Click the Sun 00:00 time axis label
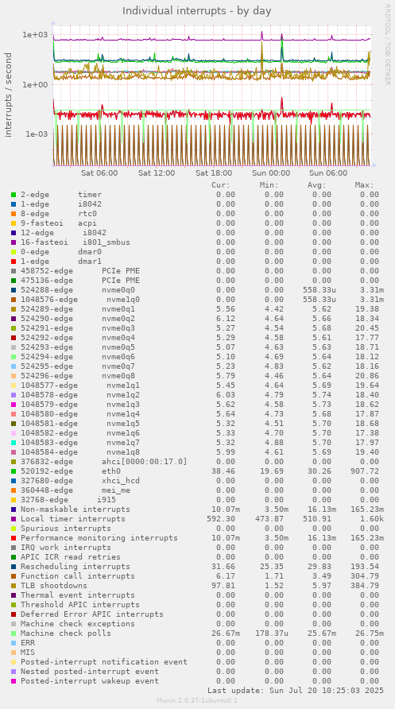Image resolution: width=395 pixels, height=709 pixels. (x=271, y=173)
